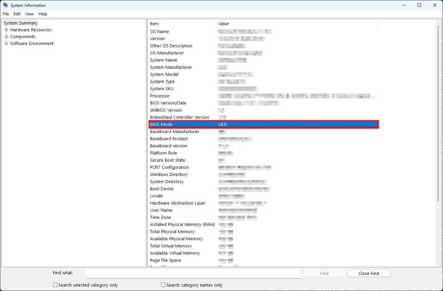Minimize the System Information window
Screen dimensions: 443x291
click(404, 5)
